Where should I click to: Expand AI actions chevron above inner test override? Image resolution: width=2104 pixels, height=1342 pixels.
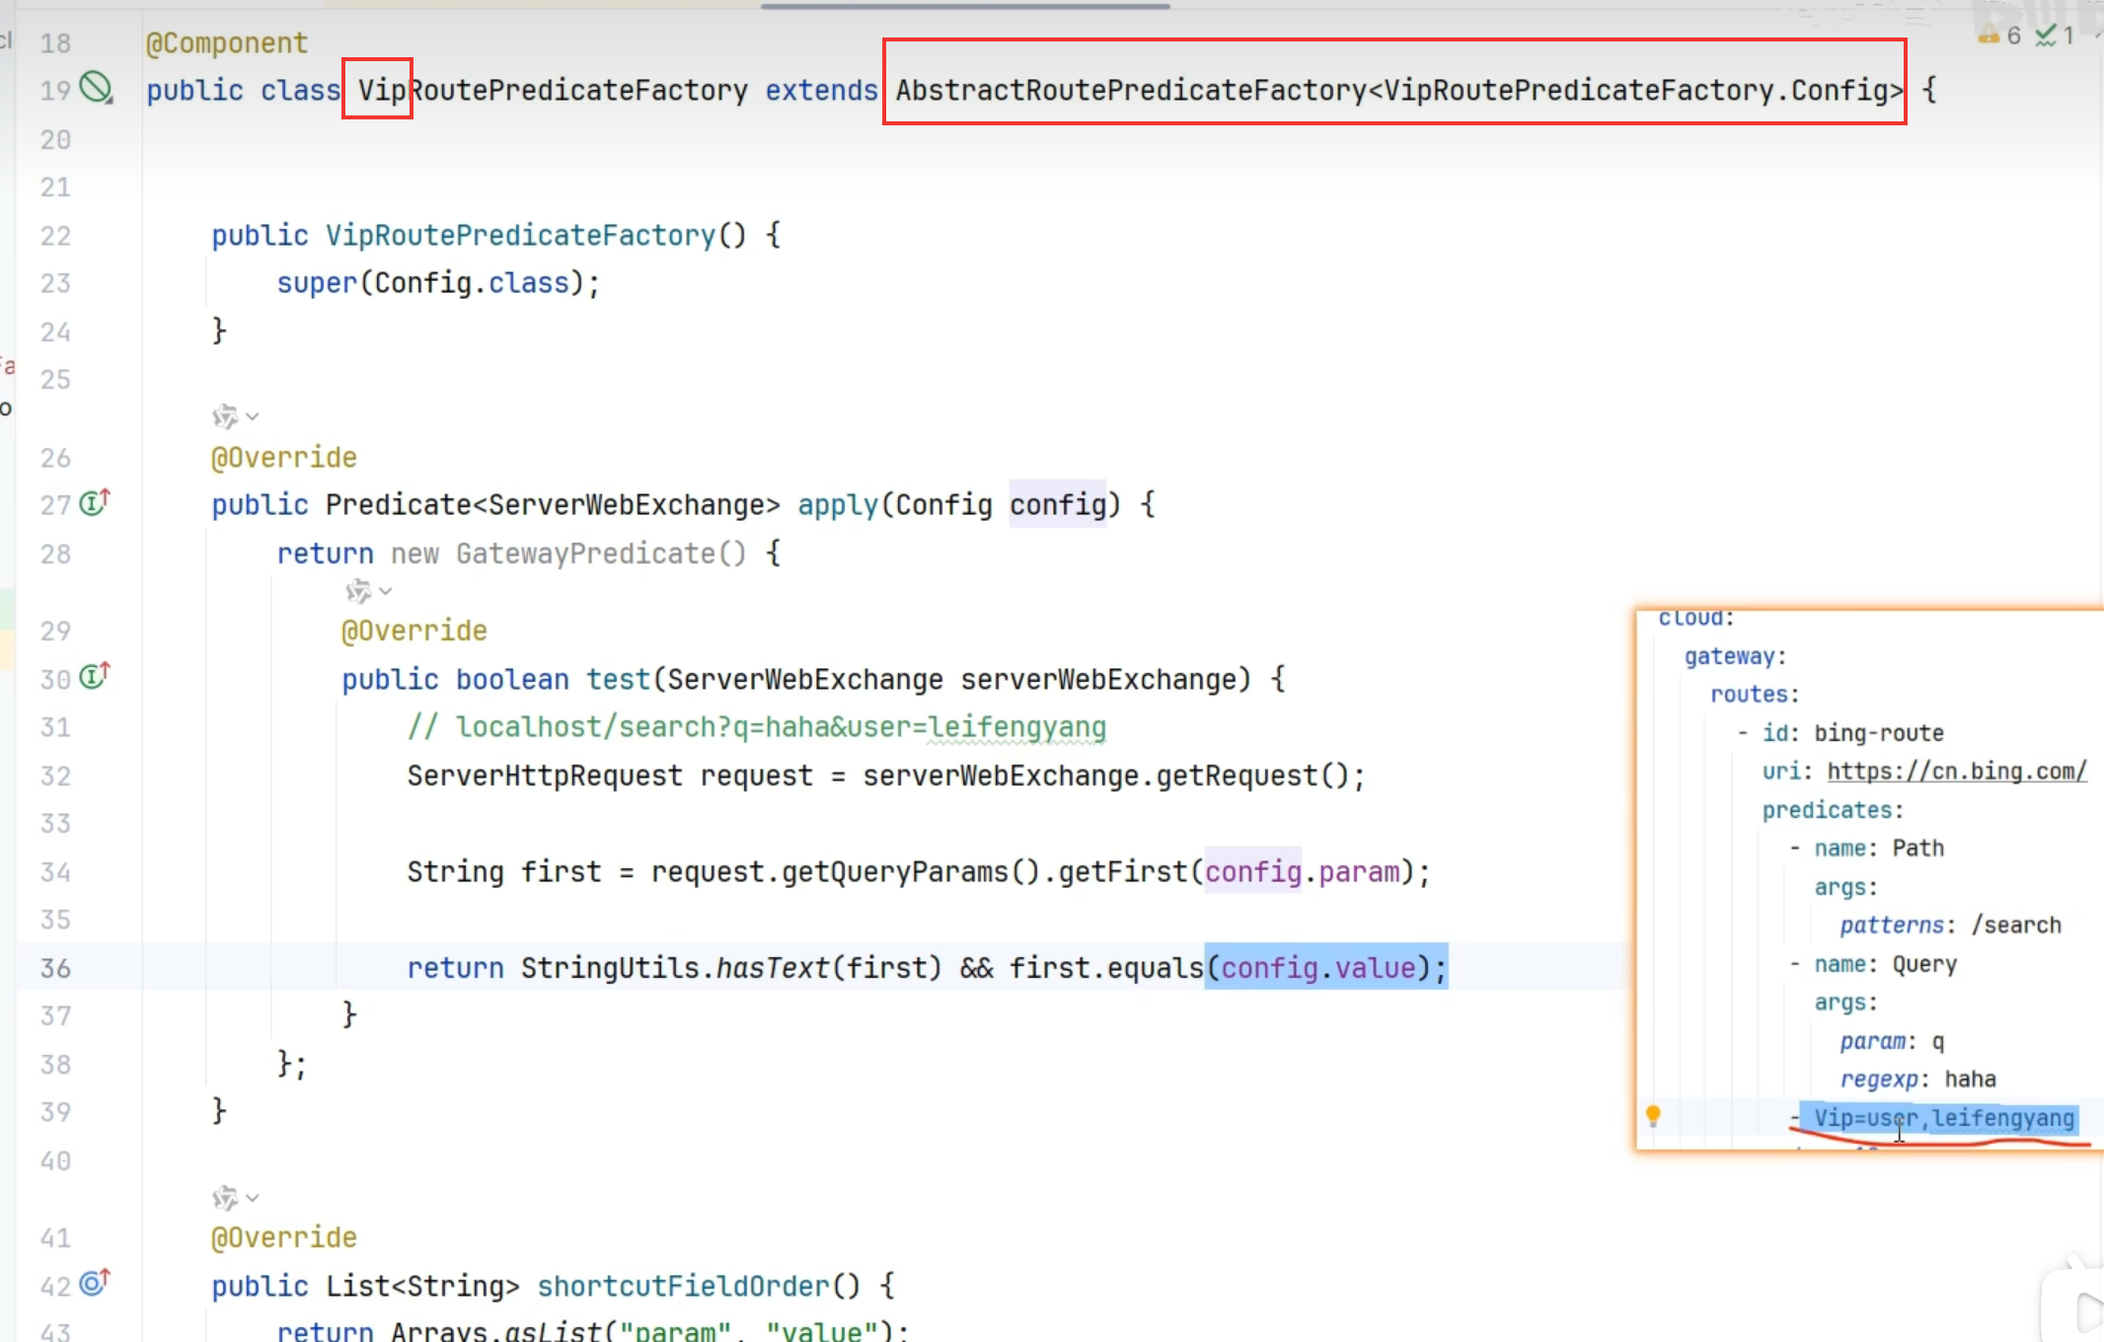[x=386, y=591]
